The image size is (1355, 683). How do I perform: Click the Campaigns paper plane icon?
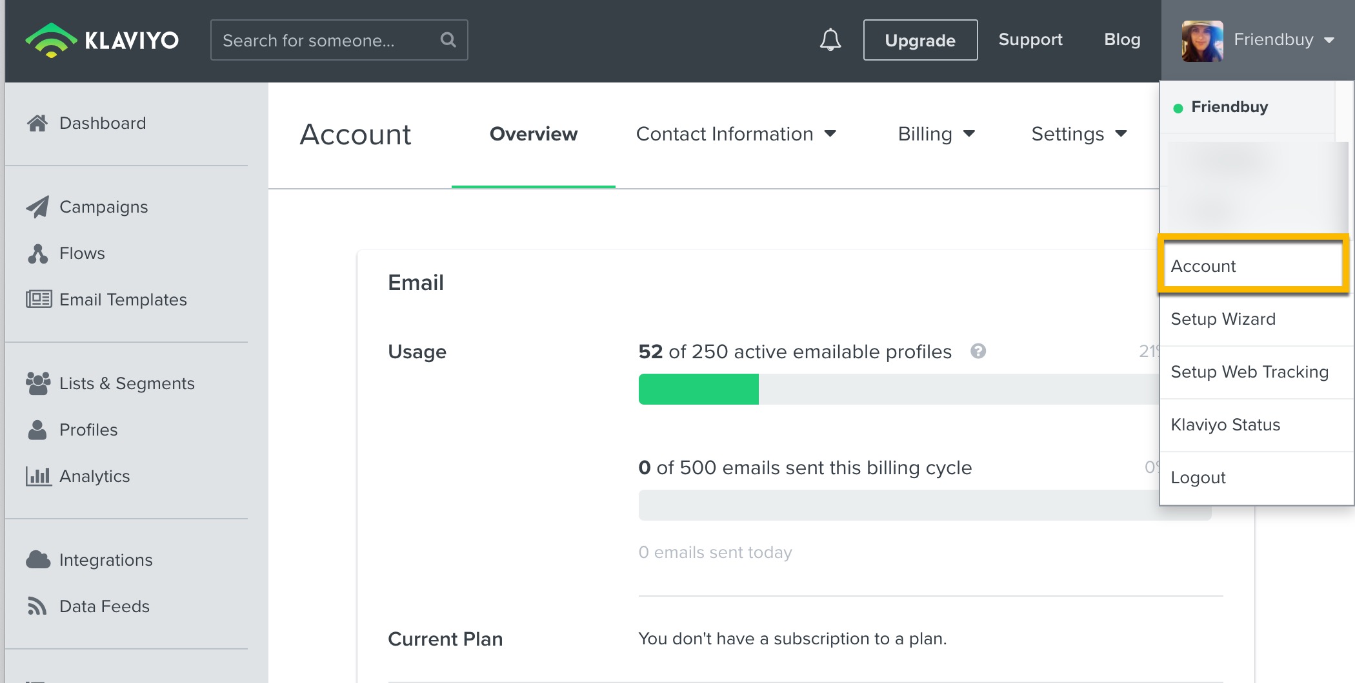(37, 207)
